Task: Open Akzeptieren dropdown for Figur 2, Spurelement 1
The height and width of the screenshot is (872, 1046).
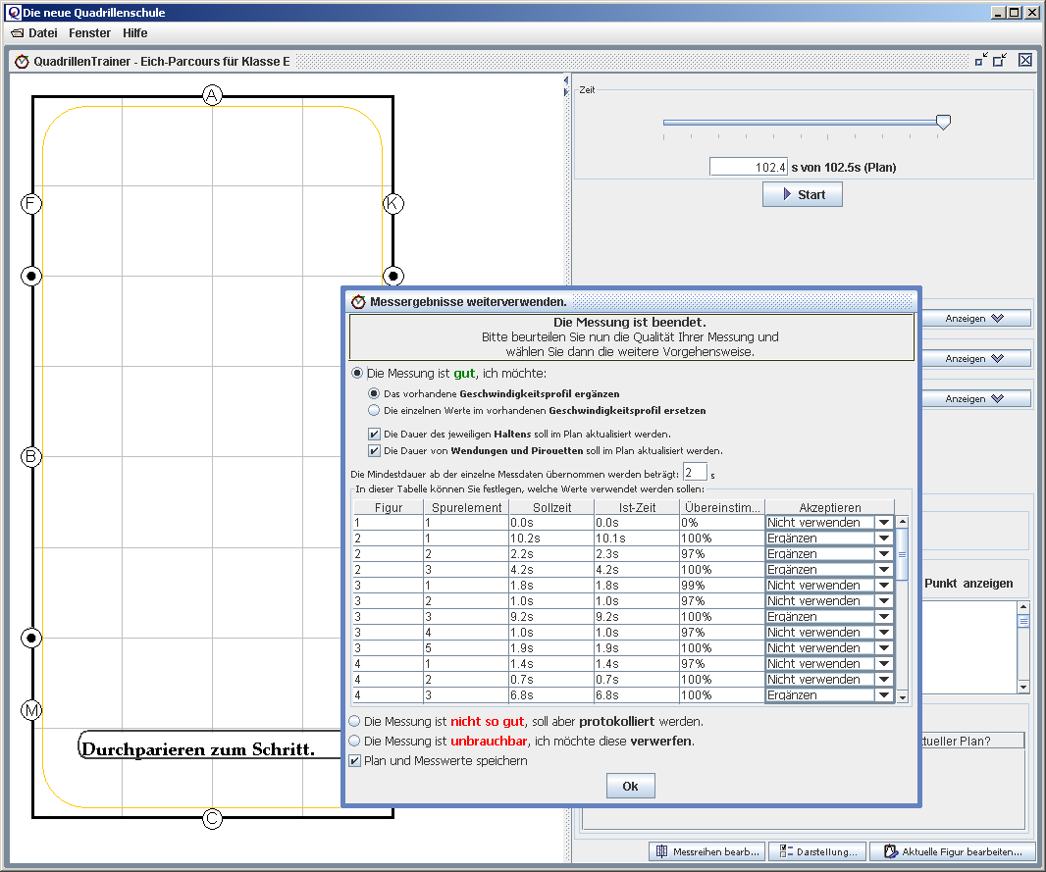Action: coord(884,538)
